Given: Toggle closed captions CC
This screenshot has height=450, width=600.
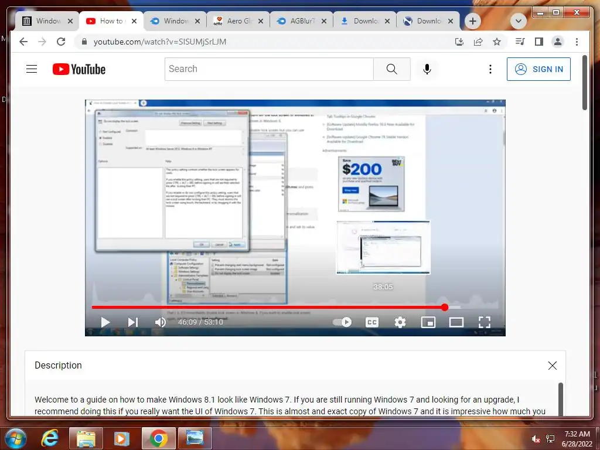Looking at the screenshot, I should click(372, 322).
